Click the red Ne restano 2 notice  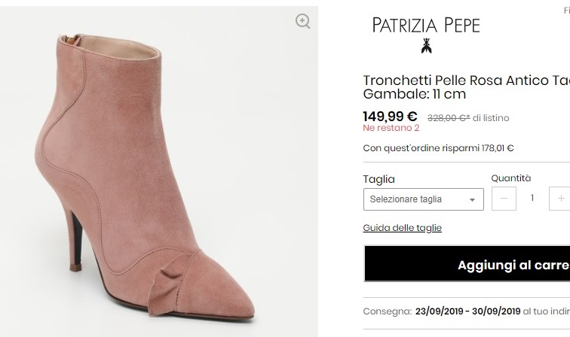pos(391,128)
